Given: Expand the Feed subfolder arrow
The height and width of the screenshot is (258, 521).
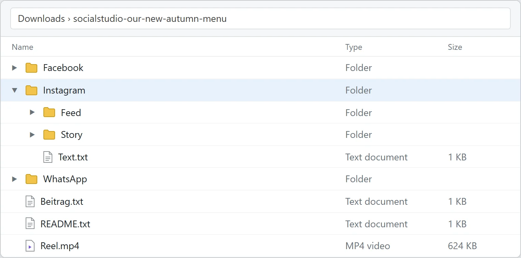Looking at the screenshot, I should 32,112.
